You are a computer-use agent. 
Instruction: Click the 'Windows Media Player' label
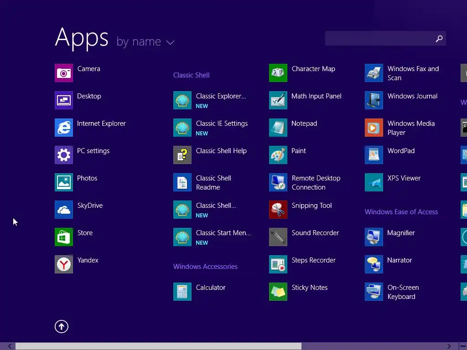[411, 128]
